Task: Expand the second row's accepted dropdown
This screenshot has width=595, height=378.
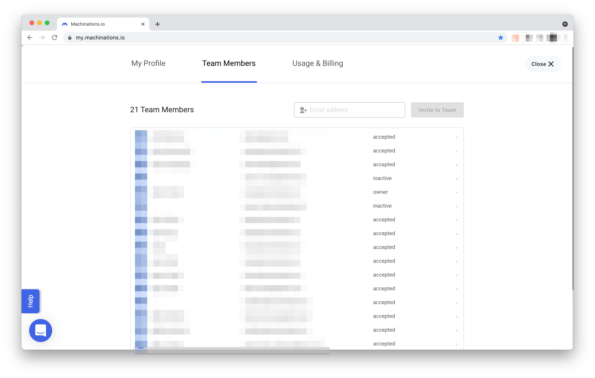Action: tap(457, 151)
